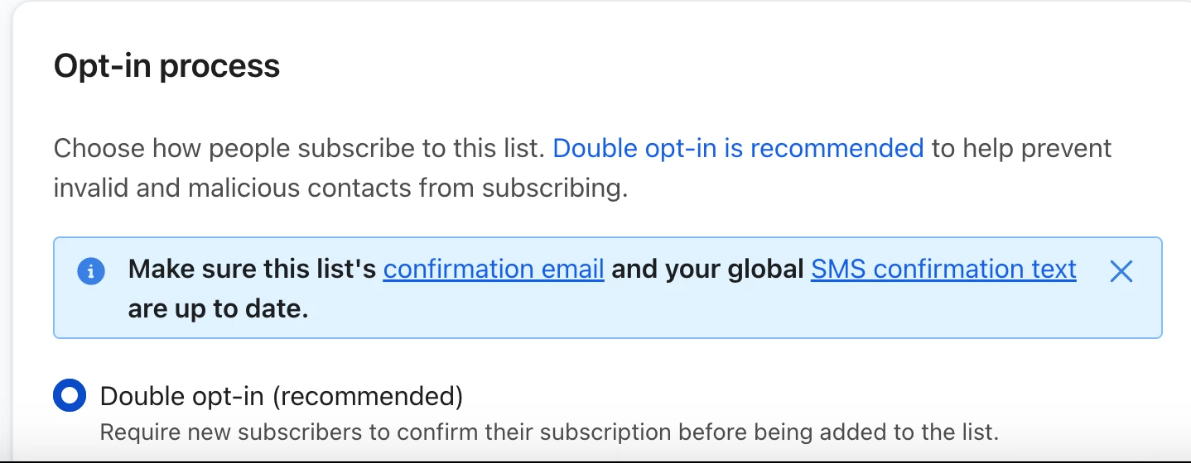
Task: Click the word "(recommended)" beside the radio button
Action: [368, 396]
